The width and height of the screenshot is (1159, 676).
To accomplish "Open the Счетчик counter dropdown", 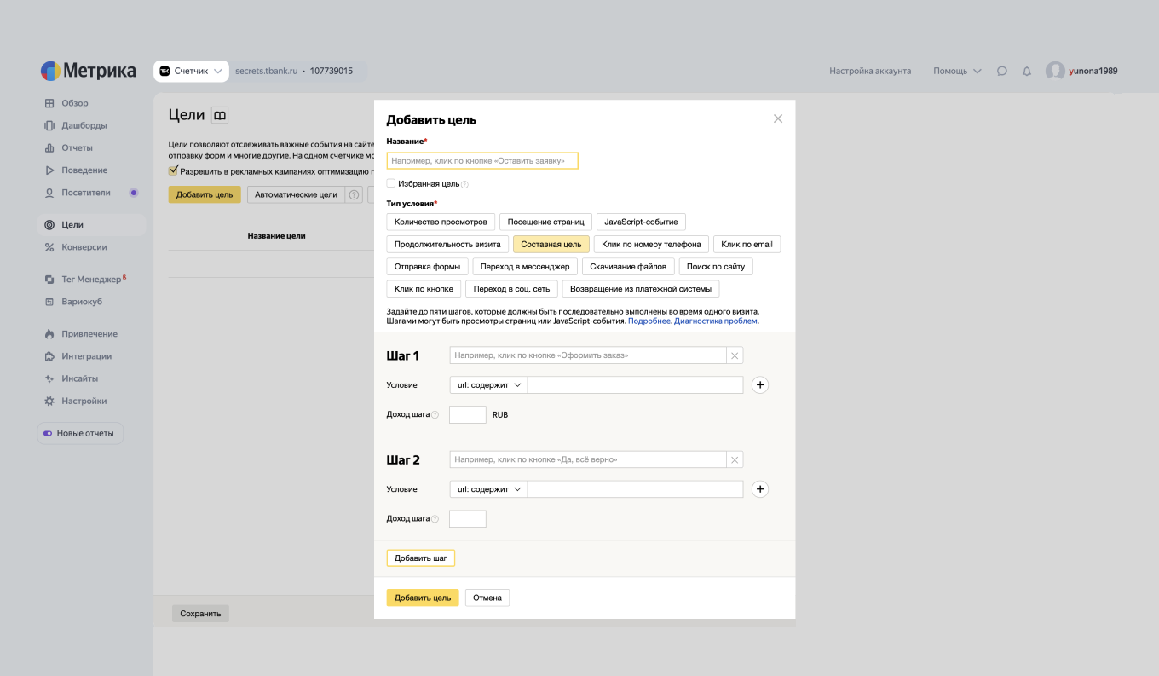I will pos(192,72).
